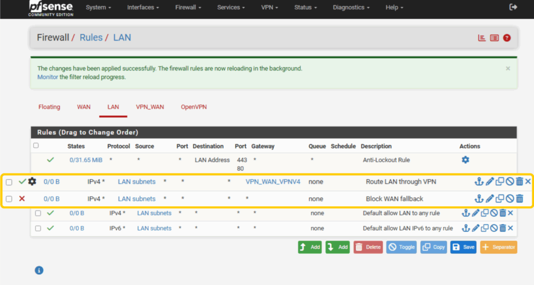
Task: Click the Copy button below rules
Action: (x=433, y=247)
